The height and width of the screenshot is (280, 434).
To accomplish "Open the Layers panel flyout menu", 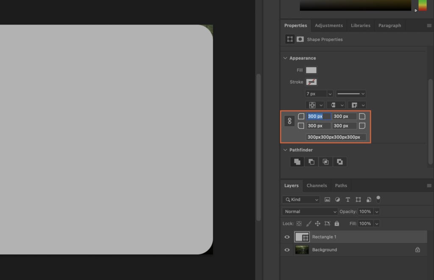I will pyautogui.click(x=429, y=185).
